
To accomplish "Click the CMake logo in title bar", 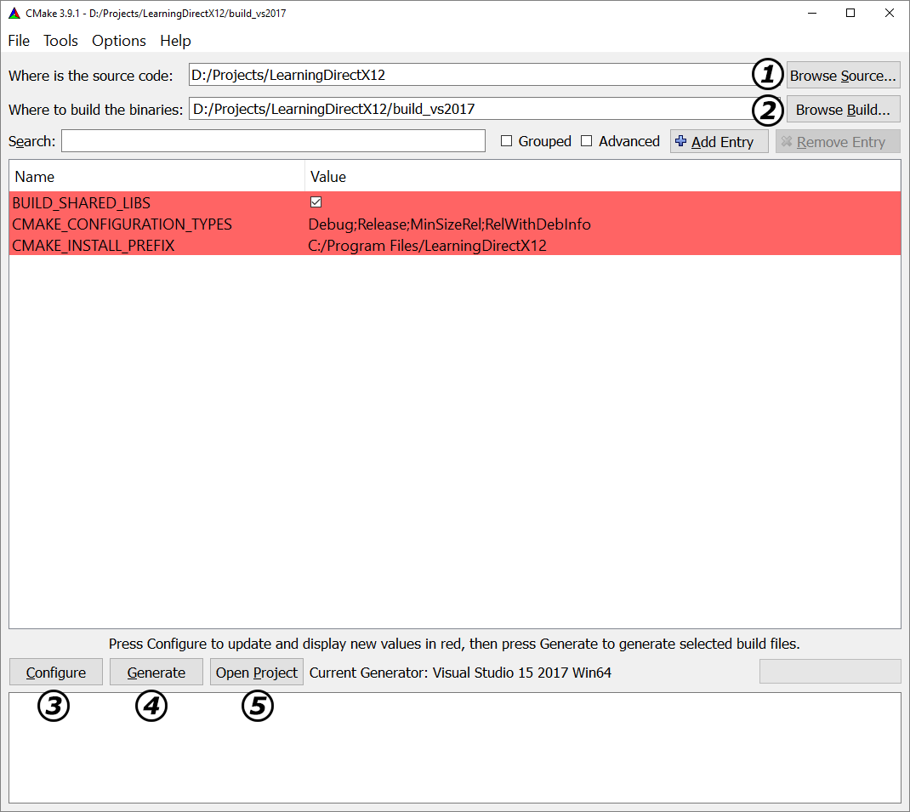I will coord(14,13).
